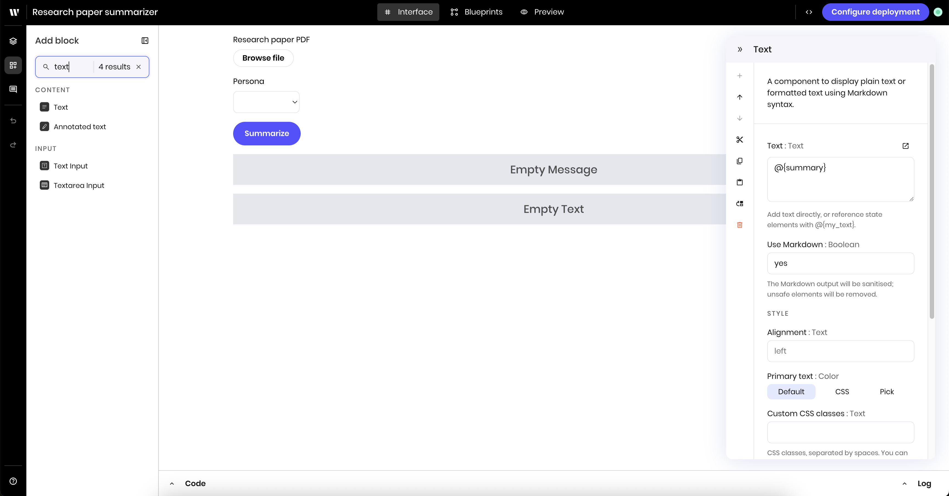
Task: Click the scissors cut icon
Action: tap(739, 139)
